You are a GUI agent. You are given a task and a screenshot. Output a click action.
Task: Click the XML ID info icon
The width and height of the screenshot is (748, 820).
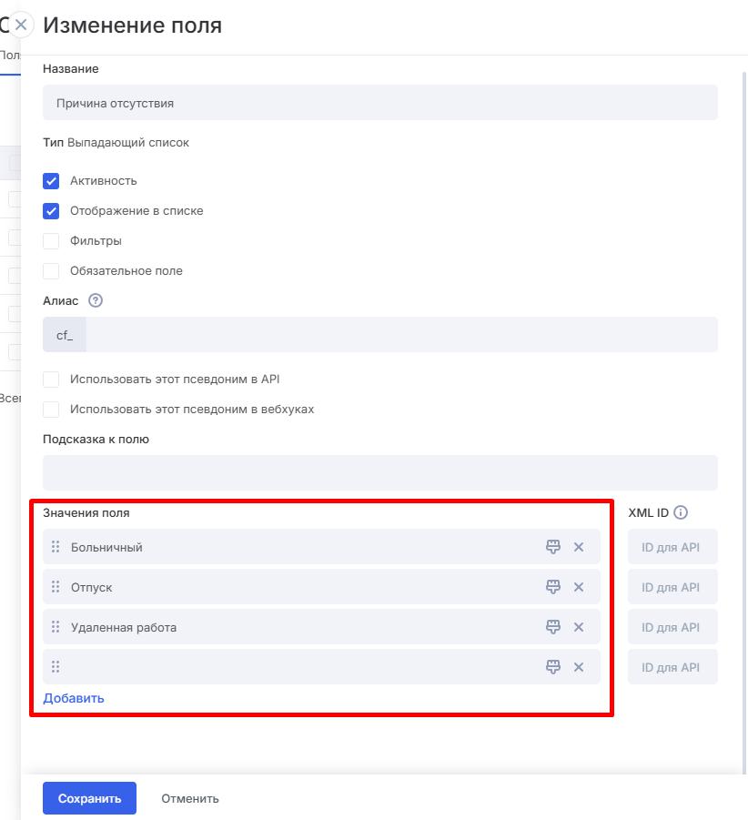(681, 512)
